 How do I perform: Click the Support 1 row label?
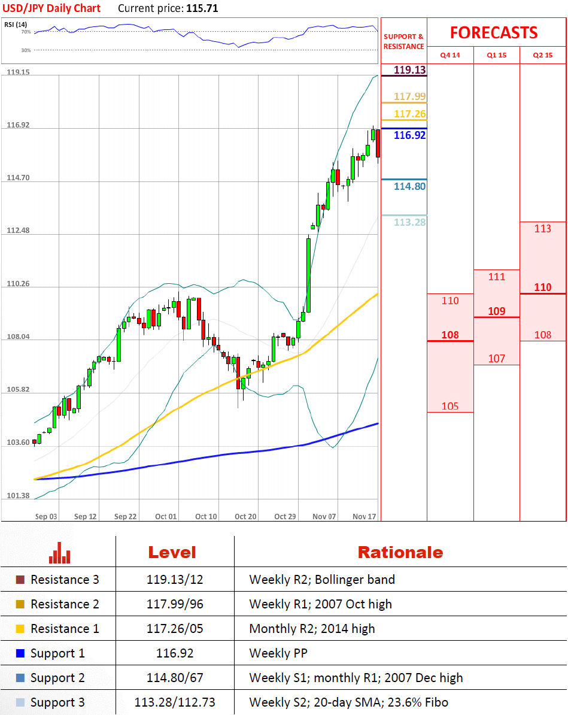(x=57, y=653)
